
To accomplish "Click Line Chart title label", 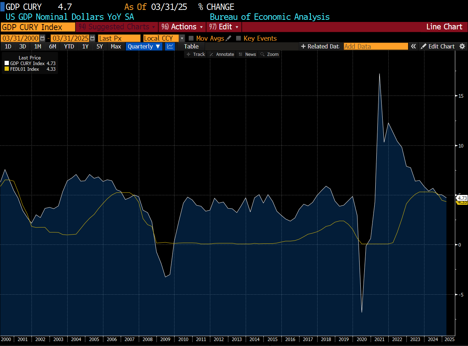I will pos(444,27).
